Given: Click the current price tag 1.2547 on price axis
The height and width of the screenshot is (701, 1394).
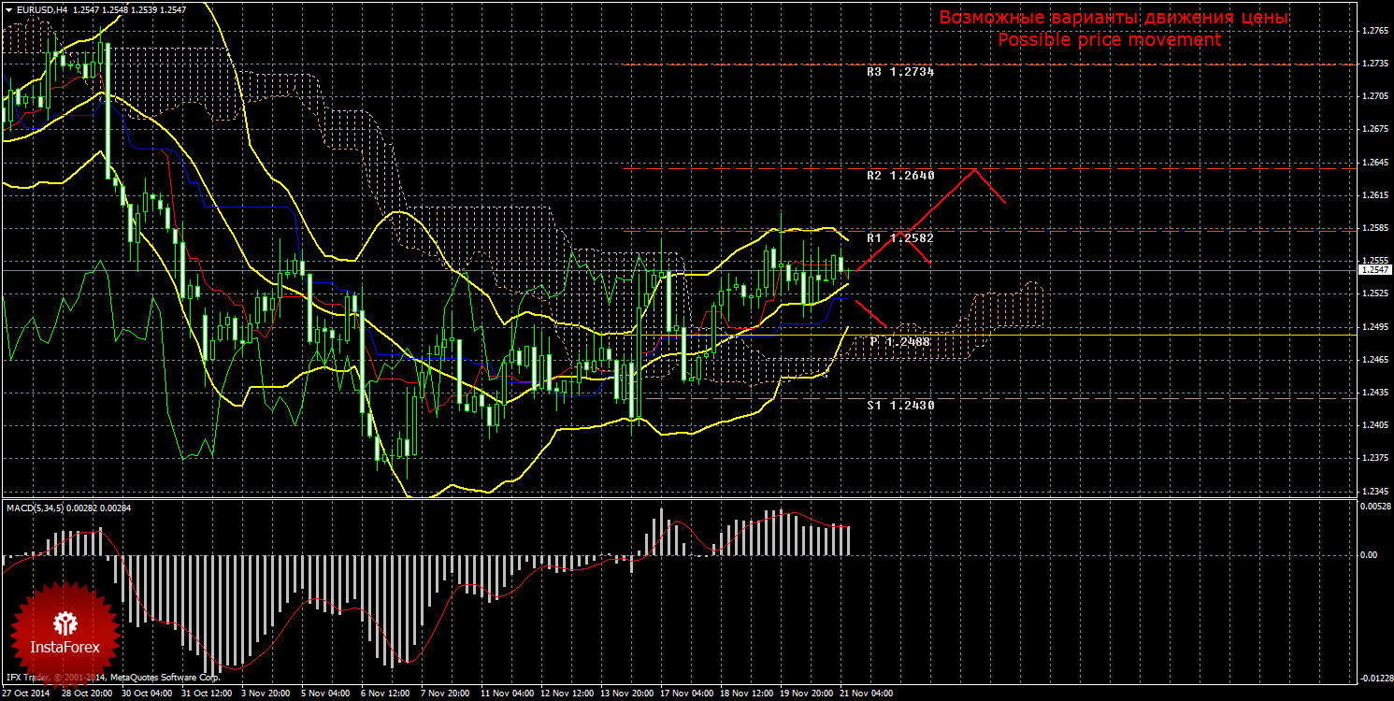Looking at the screenshot, I should point(1373,270).
